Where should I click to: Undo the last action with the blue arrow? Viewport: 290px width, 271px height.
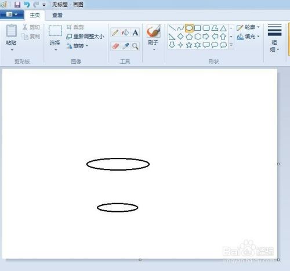pos(27,4)
